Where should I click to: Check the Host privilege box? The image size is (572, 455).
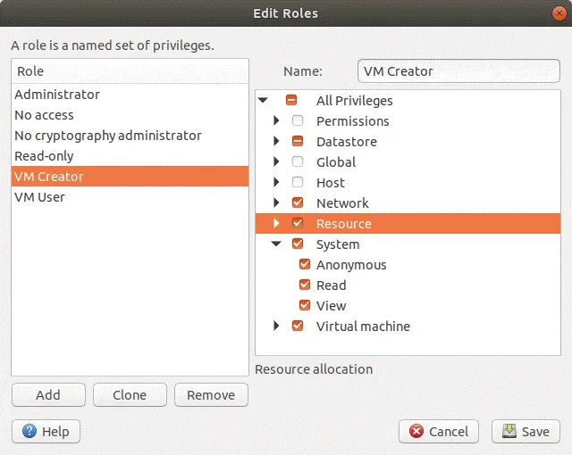[298, 183]
